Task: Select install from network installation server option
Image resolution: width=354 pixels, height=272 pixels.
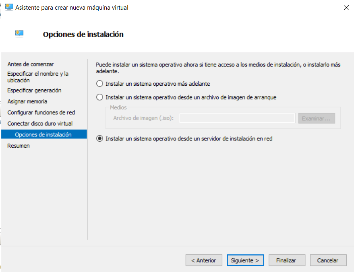Action: (x=99, y=138)
